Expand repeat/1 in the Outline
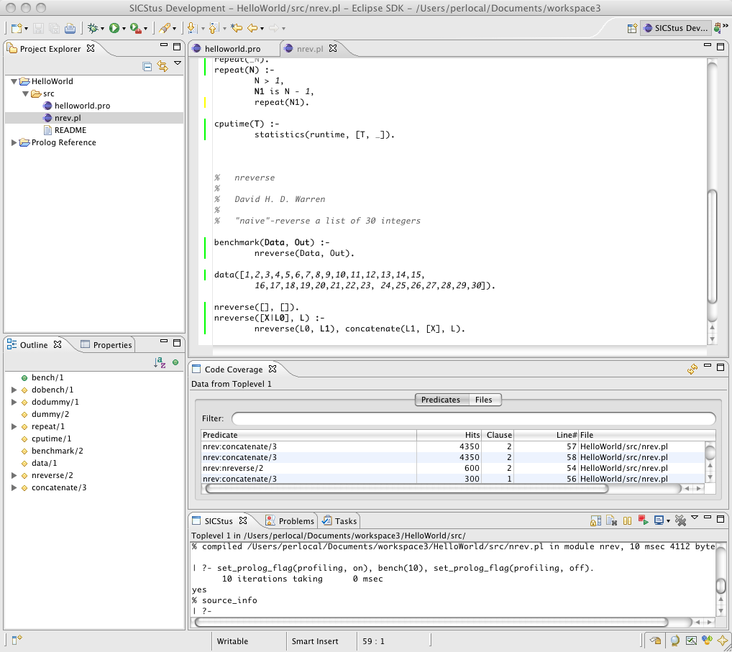Image resolution: width=732 pixels, height=652 pixels. 14,426
